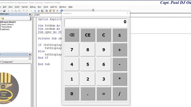This screenshot has width=191, height=107.
Task: Click the Undo arrow icon
Action: coord(24,11)
